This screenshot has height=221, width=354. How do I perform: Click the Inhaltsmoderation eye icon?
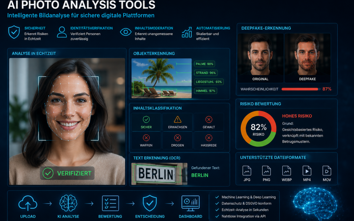(126, 32)
